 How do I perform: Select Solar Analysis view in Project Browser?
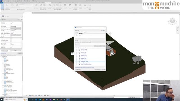point(8,71)
